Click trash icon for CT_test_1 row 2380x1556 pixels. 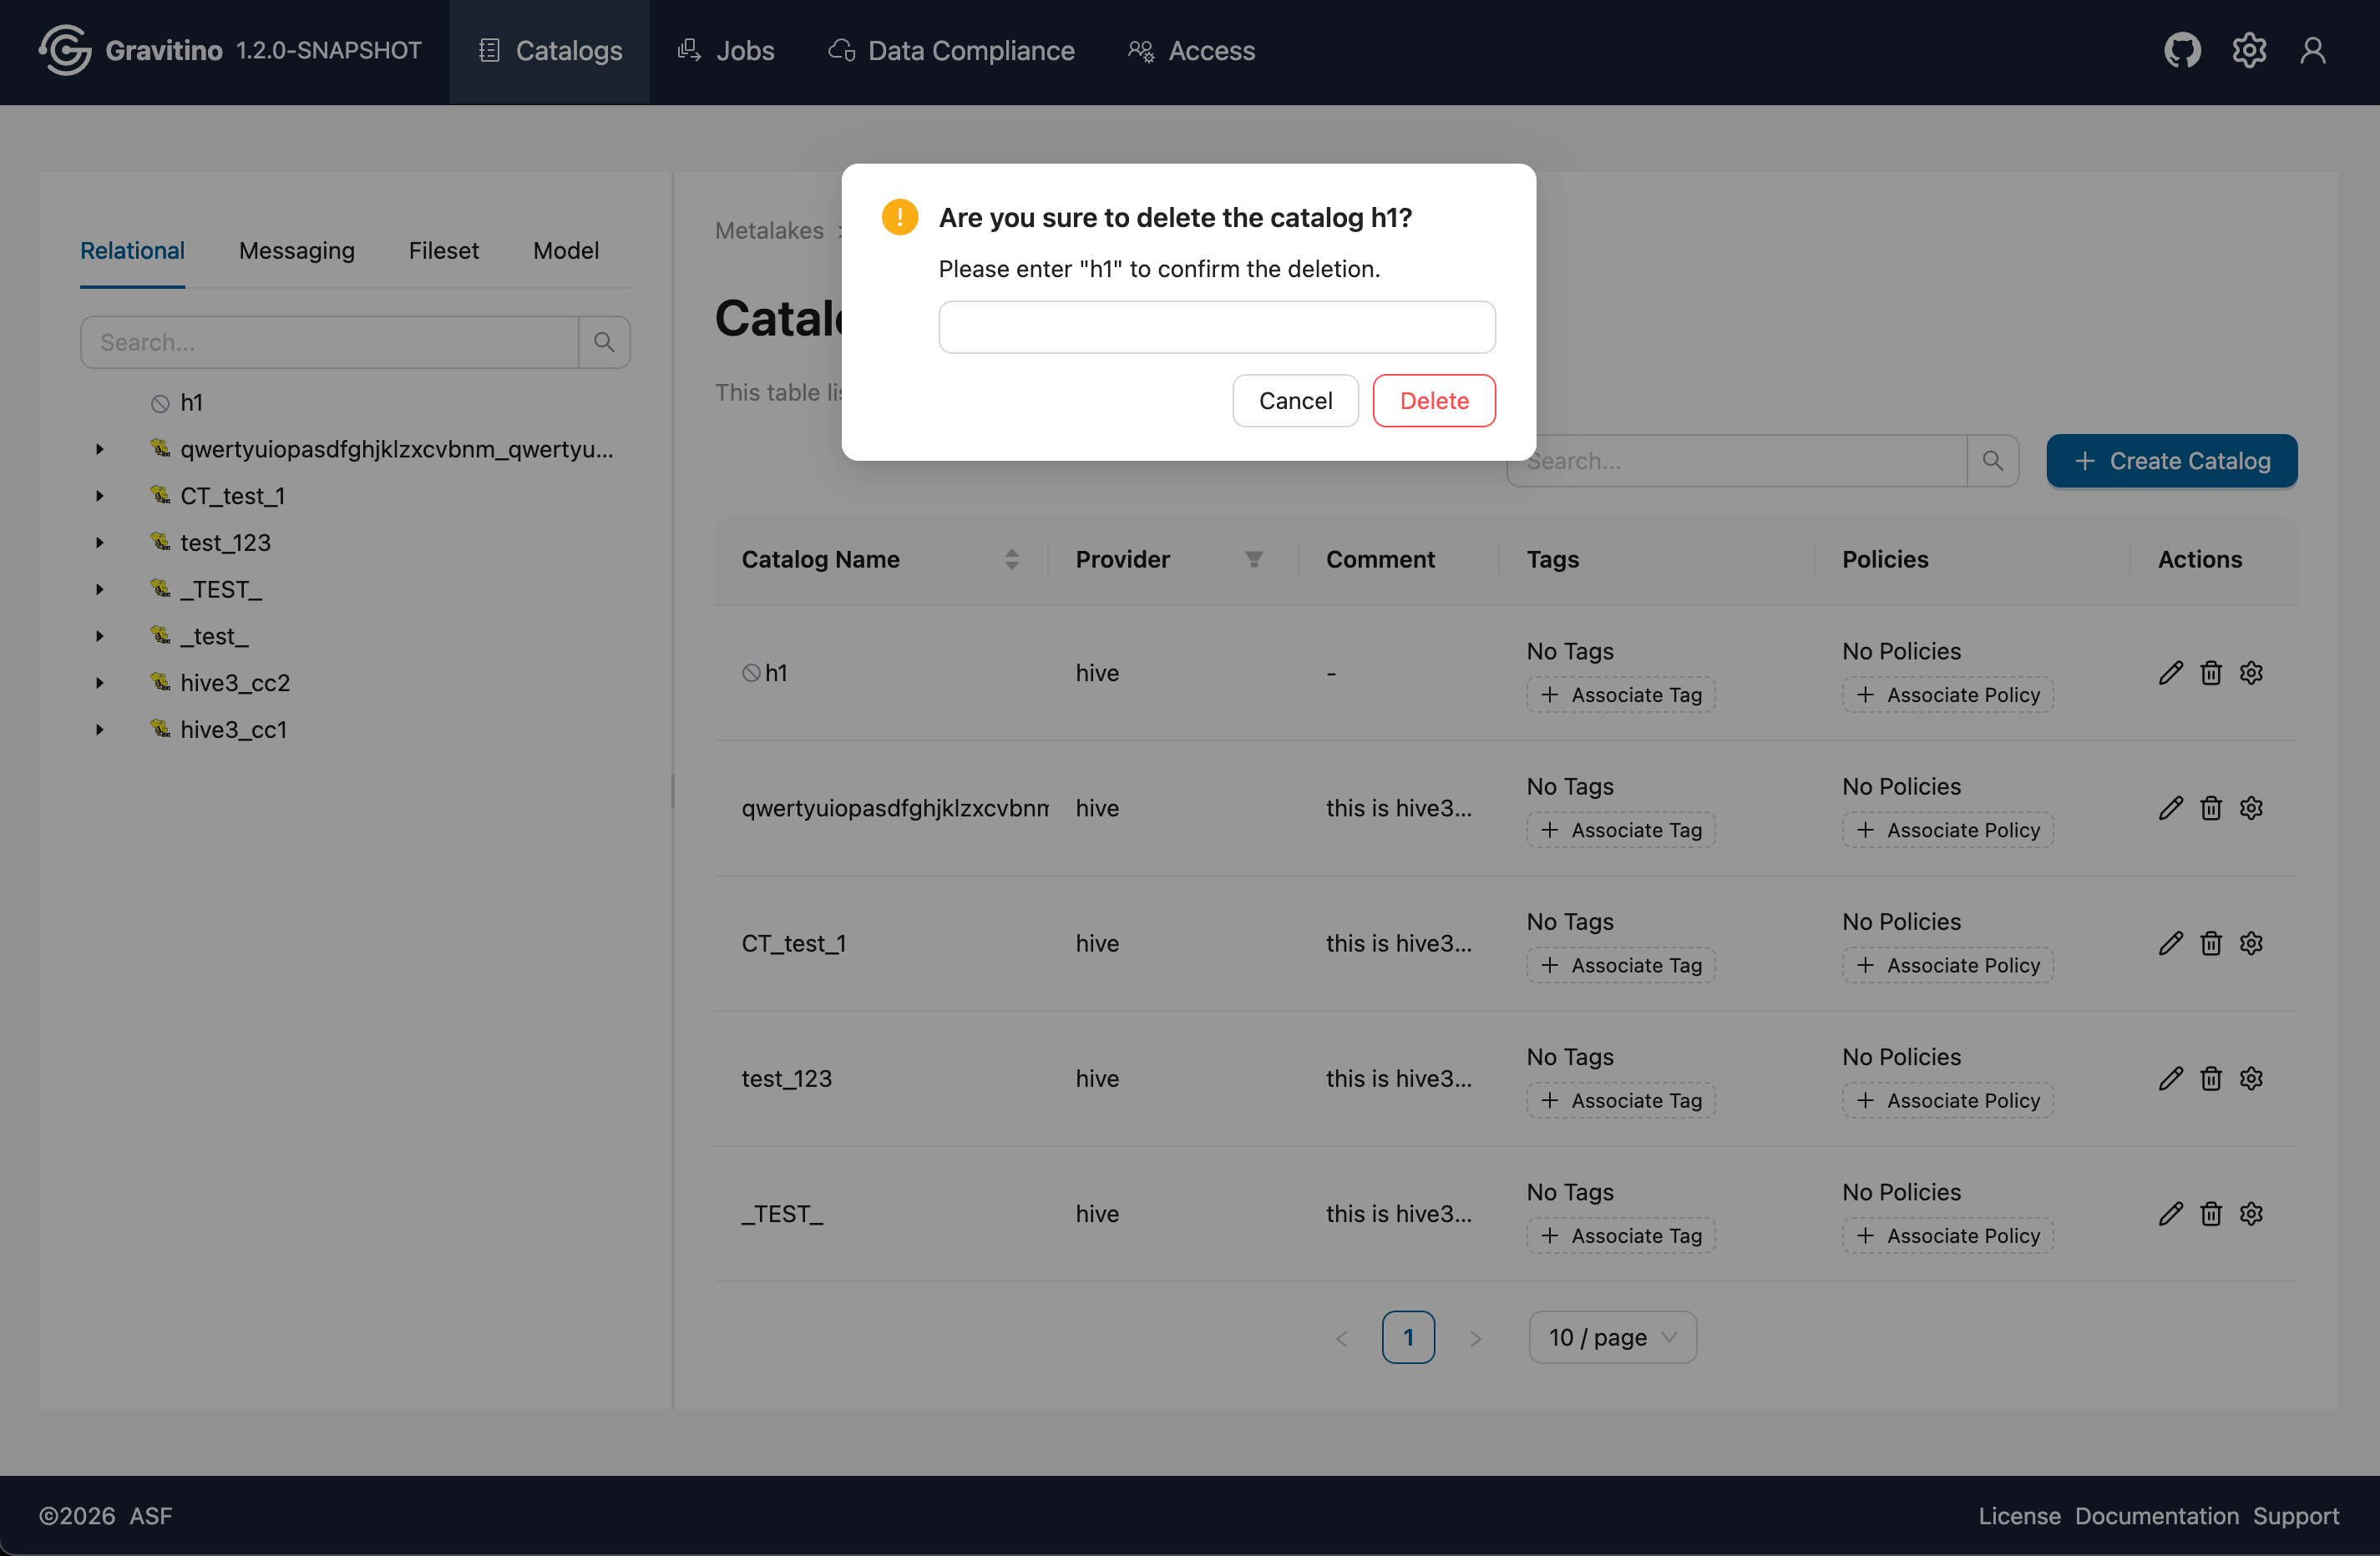click(x=2210, y=943)
